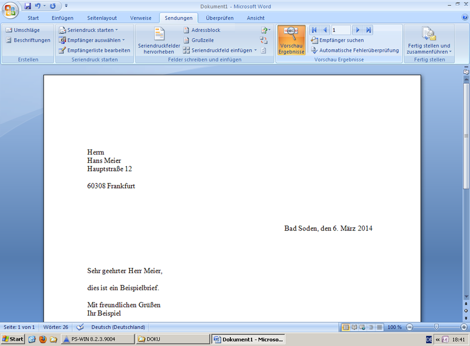
Task: Click the record number input field
Action: click(x=341, y=30)
